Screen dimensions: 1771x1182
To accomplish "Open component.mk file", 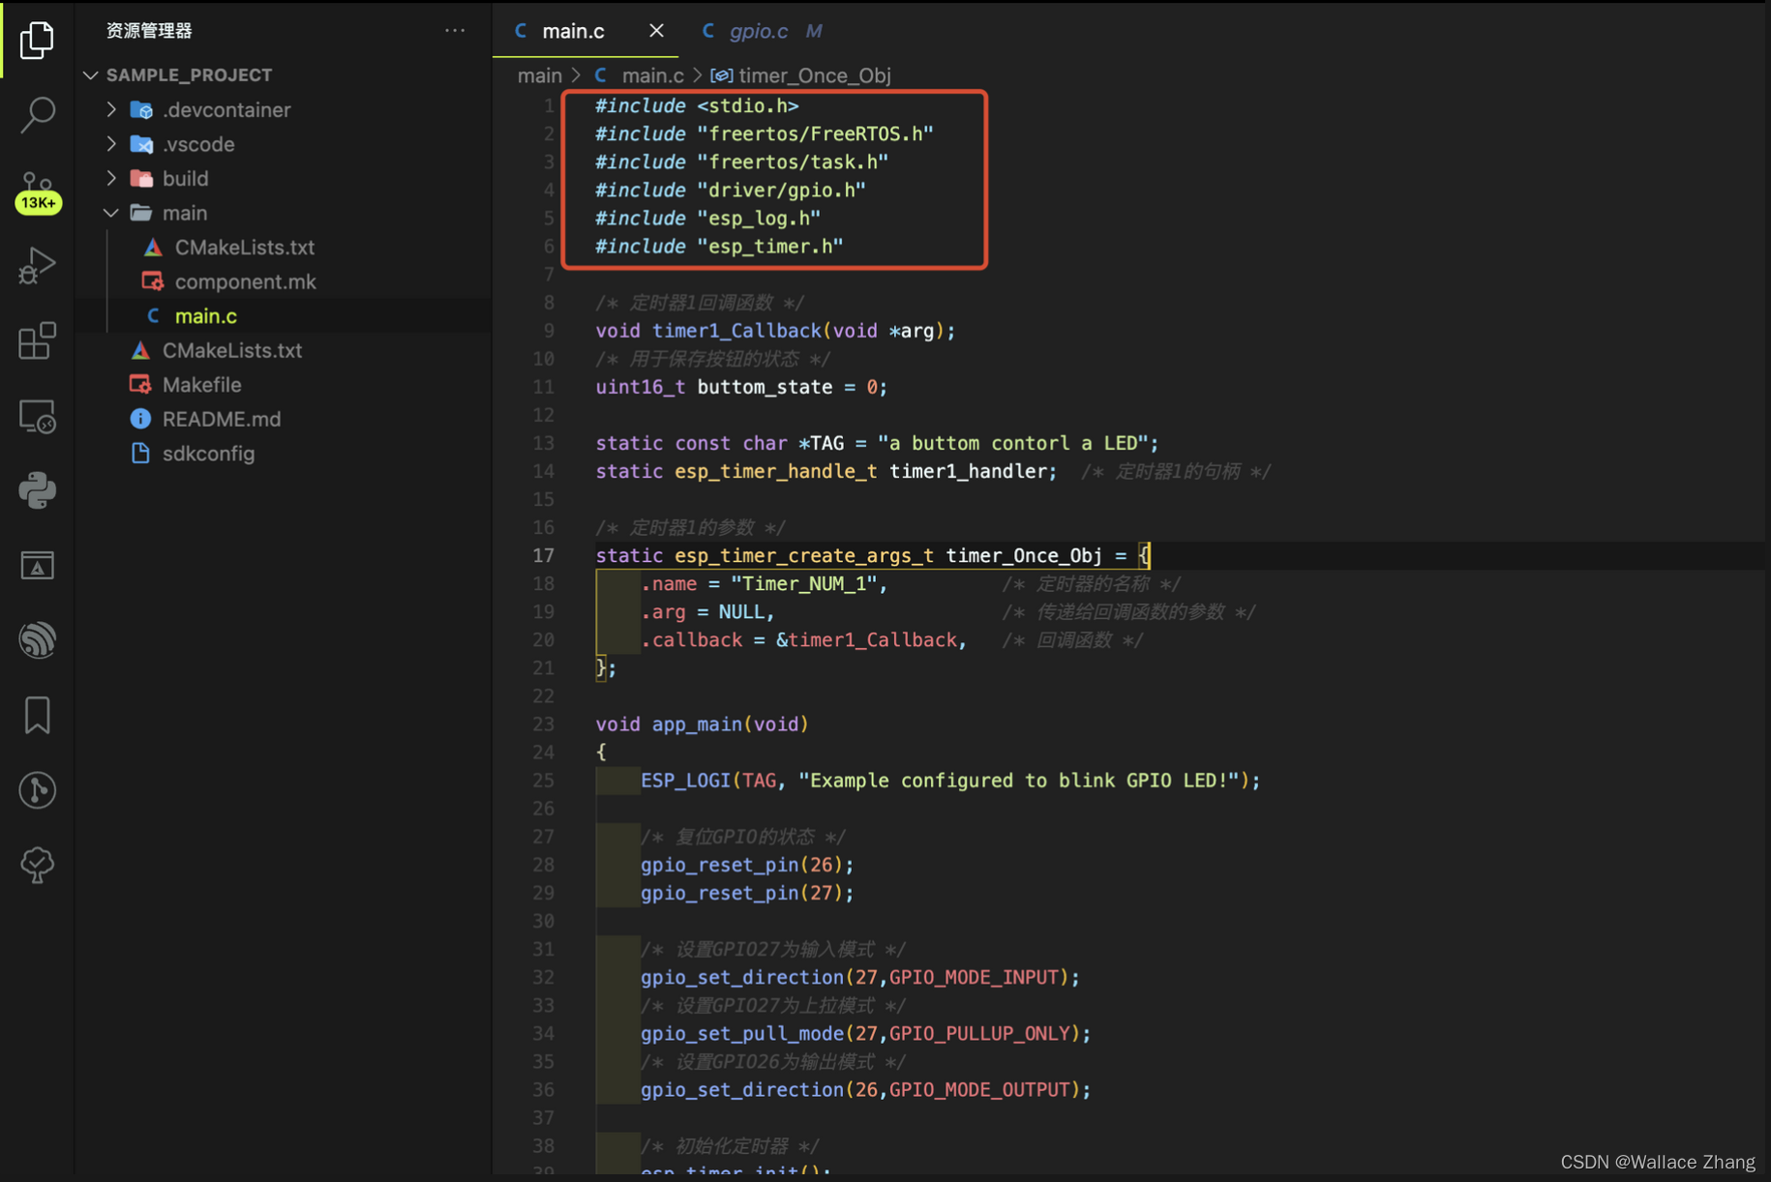I will (245, 281).
